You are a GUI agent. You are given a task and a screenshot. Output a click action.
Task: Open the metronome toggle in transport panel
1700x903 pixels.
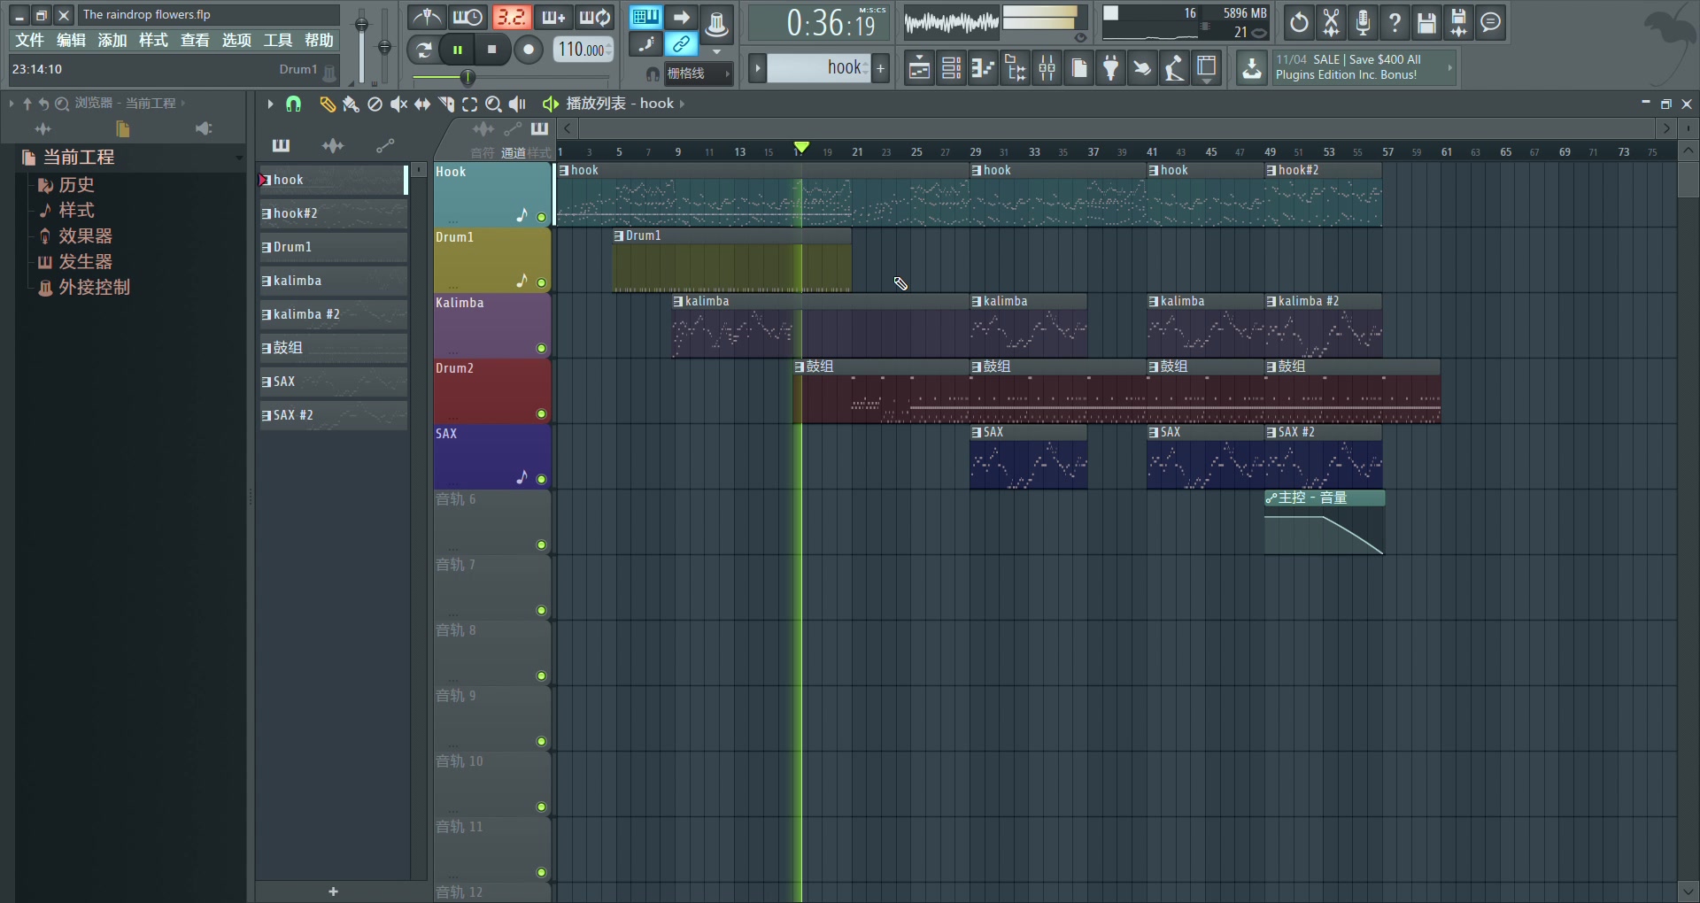point(427,18)
